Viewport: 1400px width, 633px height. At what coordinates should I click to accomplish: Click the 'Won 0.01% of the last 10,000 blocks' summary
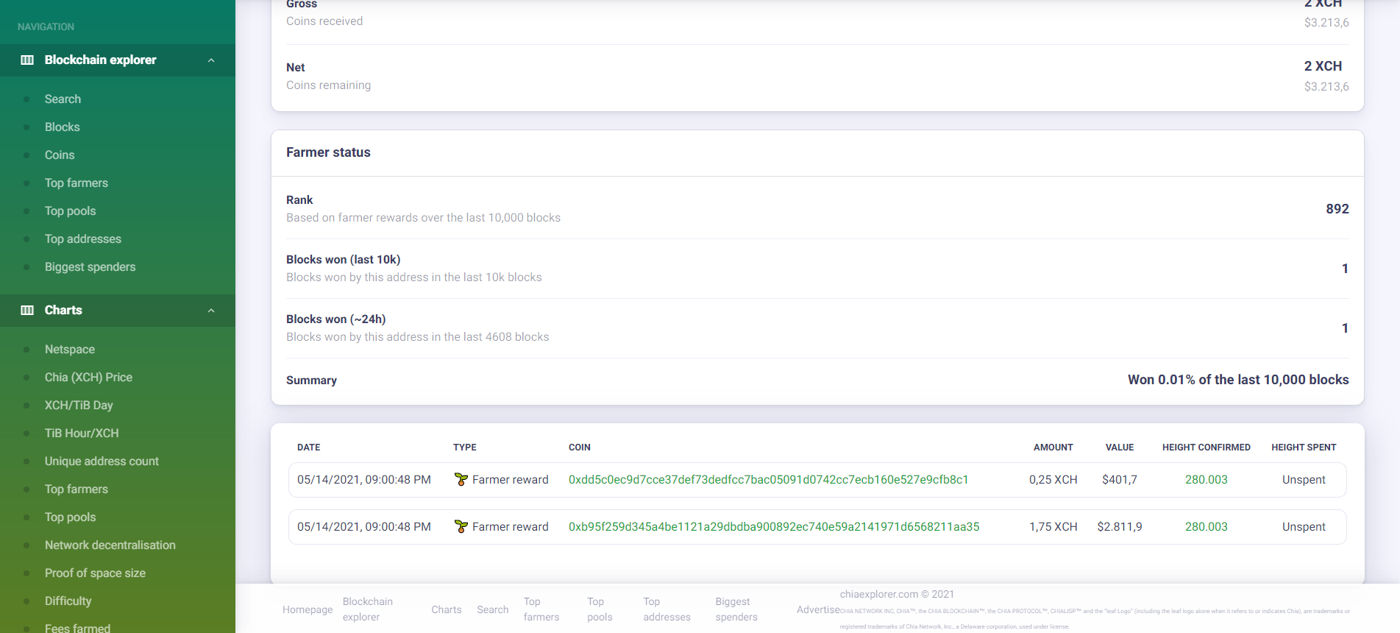[1238, 379]
